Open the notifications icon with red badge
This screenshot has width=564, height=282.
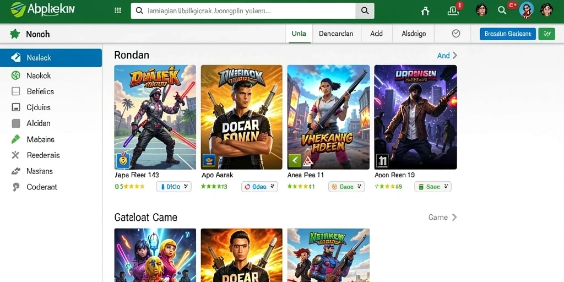[x=453, y=10]
